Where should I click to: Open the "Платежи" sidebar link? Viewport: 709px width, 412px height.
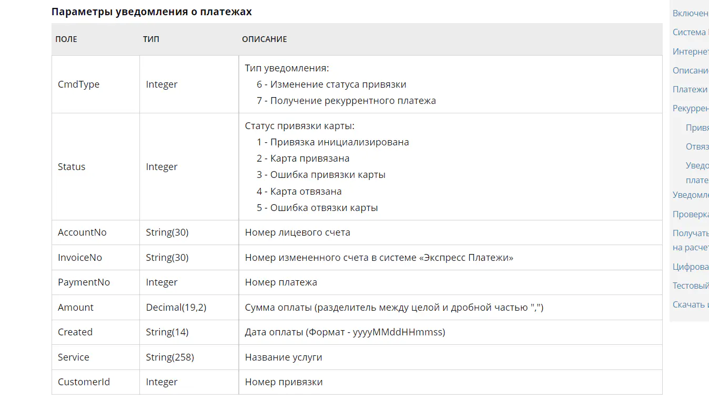click(690, 89)
